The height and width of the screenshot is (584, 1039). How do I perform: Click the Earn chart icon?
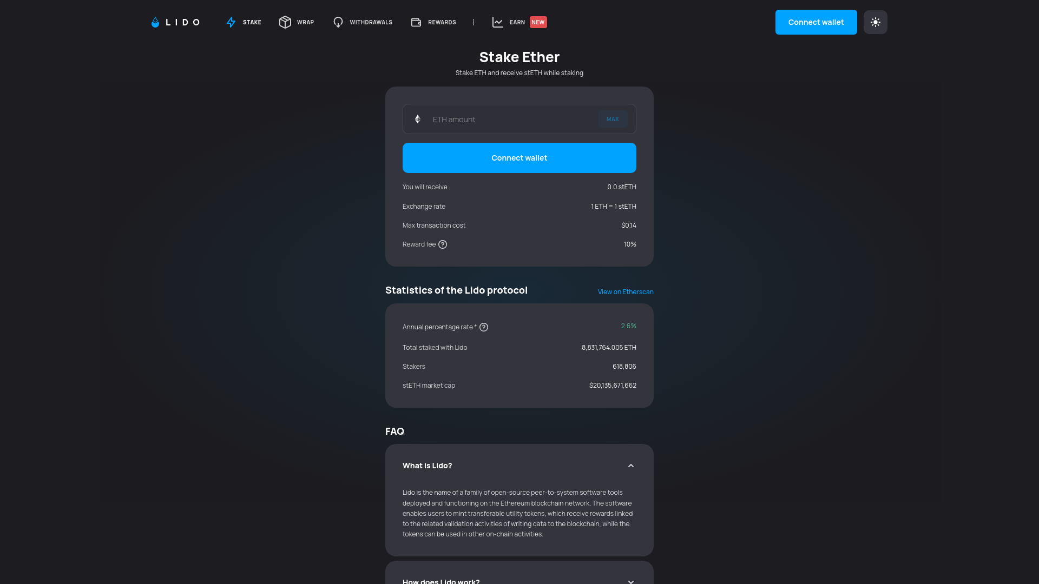(x=498, y=22)
